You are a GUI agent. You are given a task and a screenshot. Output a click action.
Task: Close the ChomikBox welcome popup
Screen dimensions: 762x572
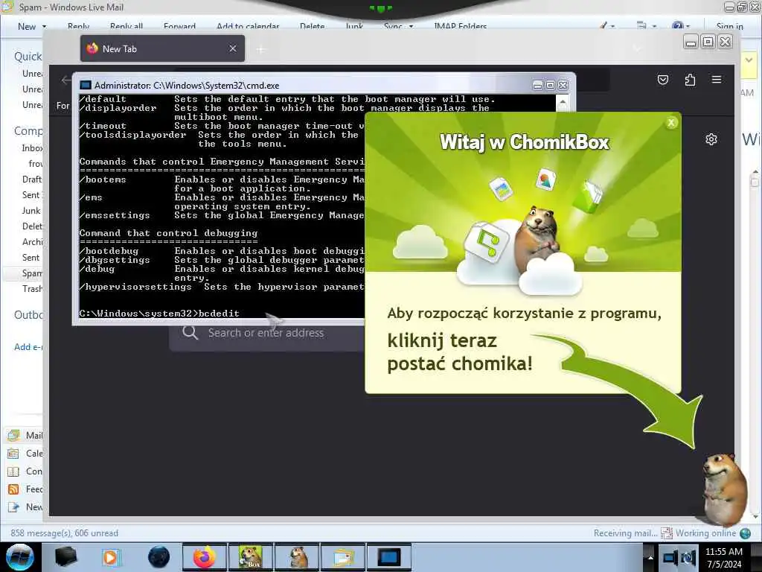point(671,123)
